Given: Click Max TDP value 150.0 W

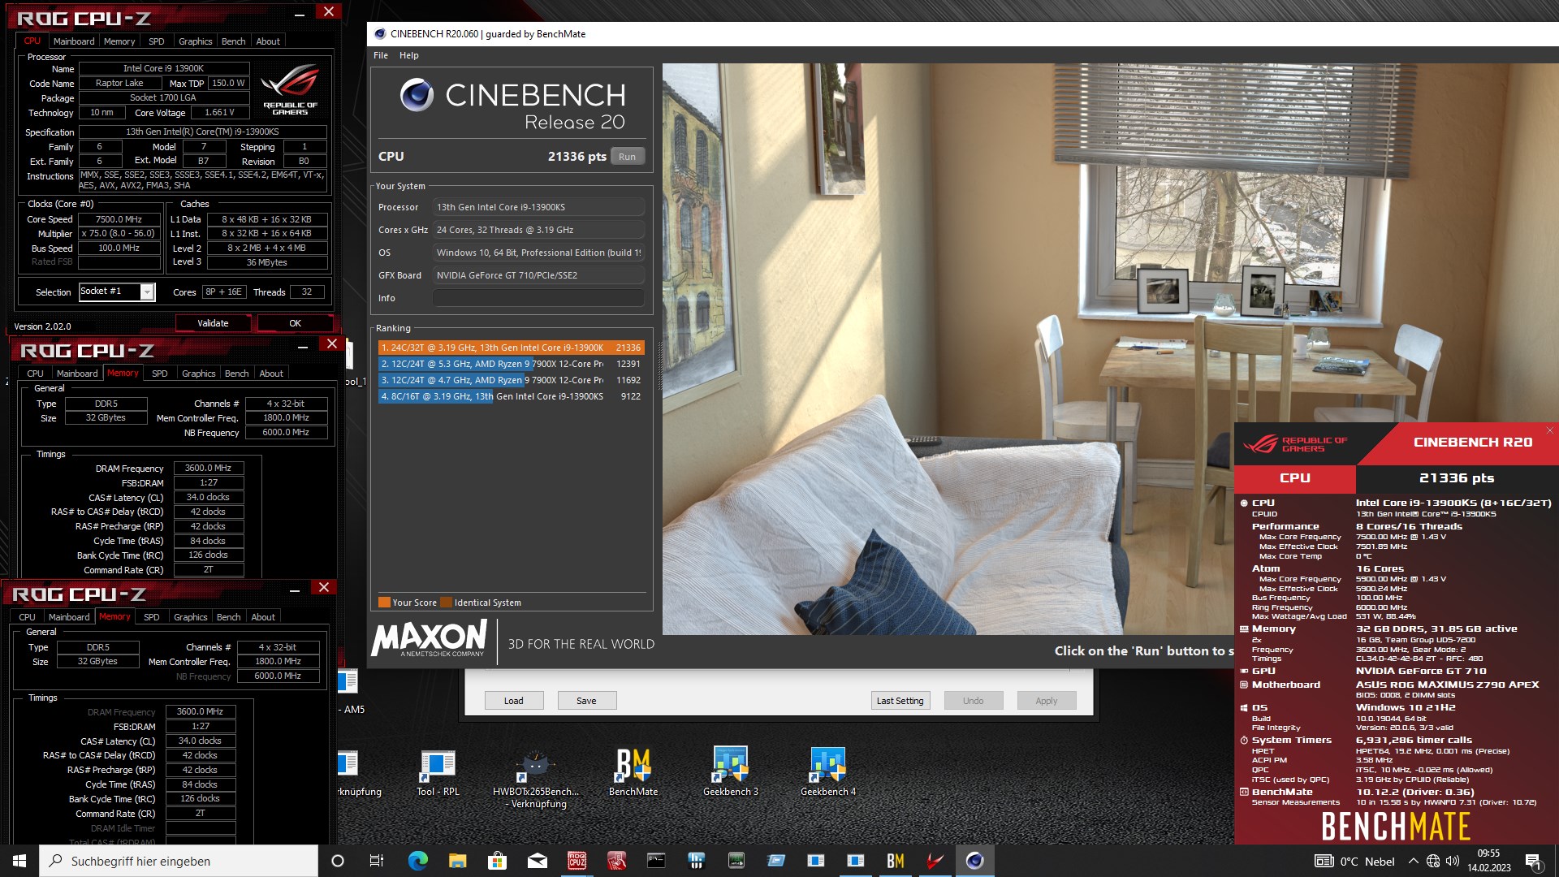Looking at the screenshot, I should [228, 84].
